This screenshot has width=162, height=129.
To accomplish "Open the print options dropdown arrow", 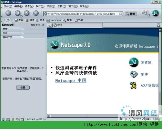I will [x=149, y=15].
